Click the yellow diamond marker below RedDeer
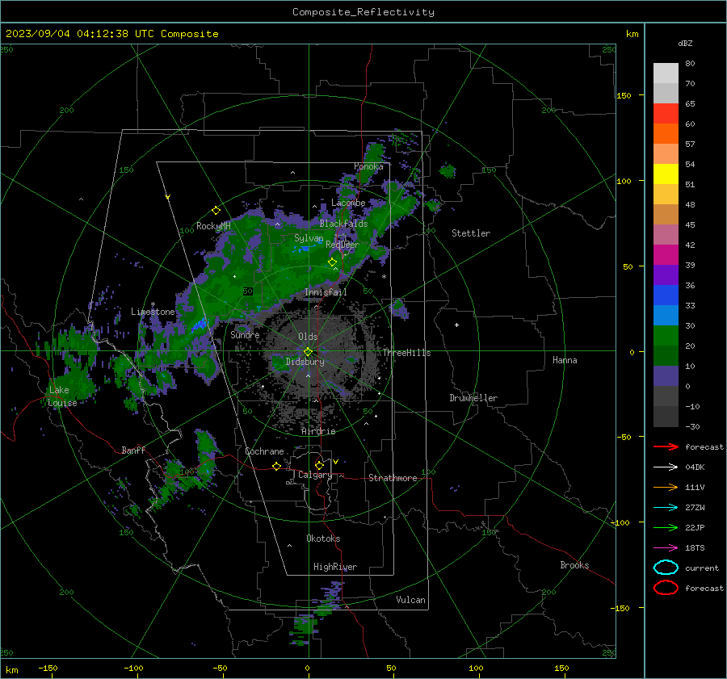The height and width of the screenshot is (679, 727). tap(332, 262)
